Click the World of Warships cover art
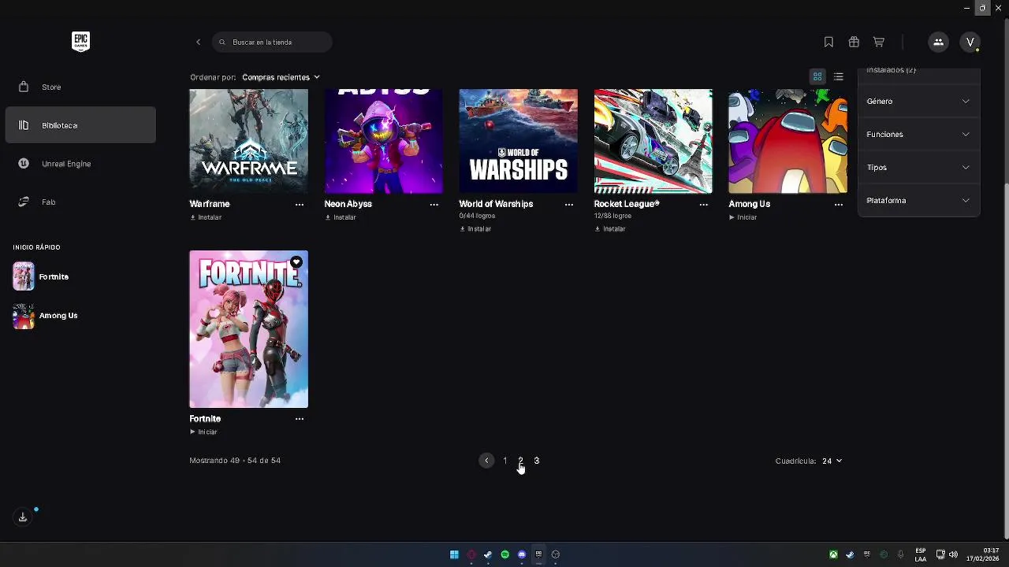The image size is (1009, 567). click(x=518, y=141)
